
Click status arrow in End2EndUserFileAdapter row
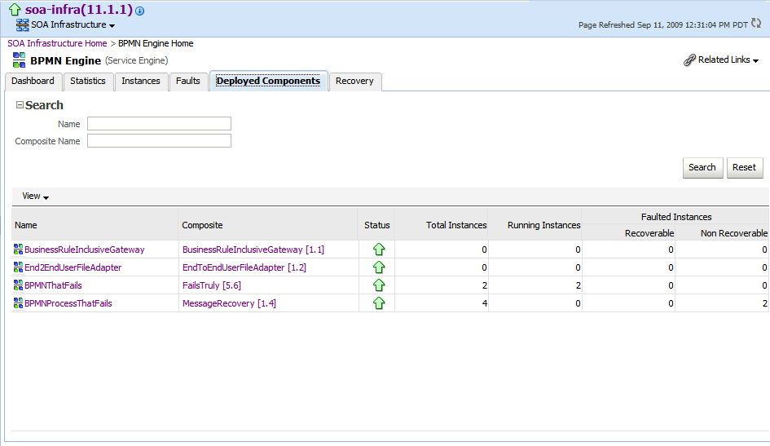pos(379,267)
